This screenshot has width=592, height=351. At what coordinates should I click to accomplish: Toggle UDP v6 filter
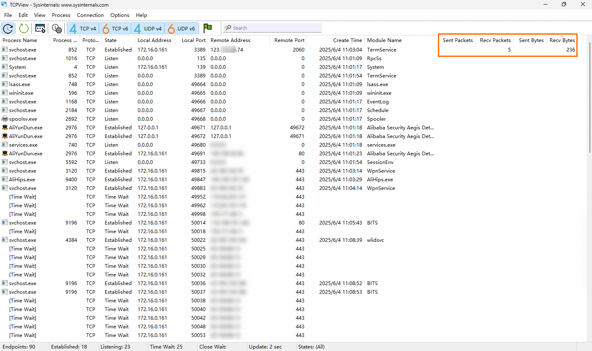[181, 28]
